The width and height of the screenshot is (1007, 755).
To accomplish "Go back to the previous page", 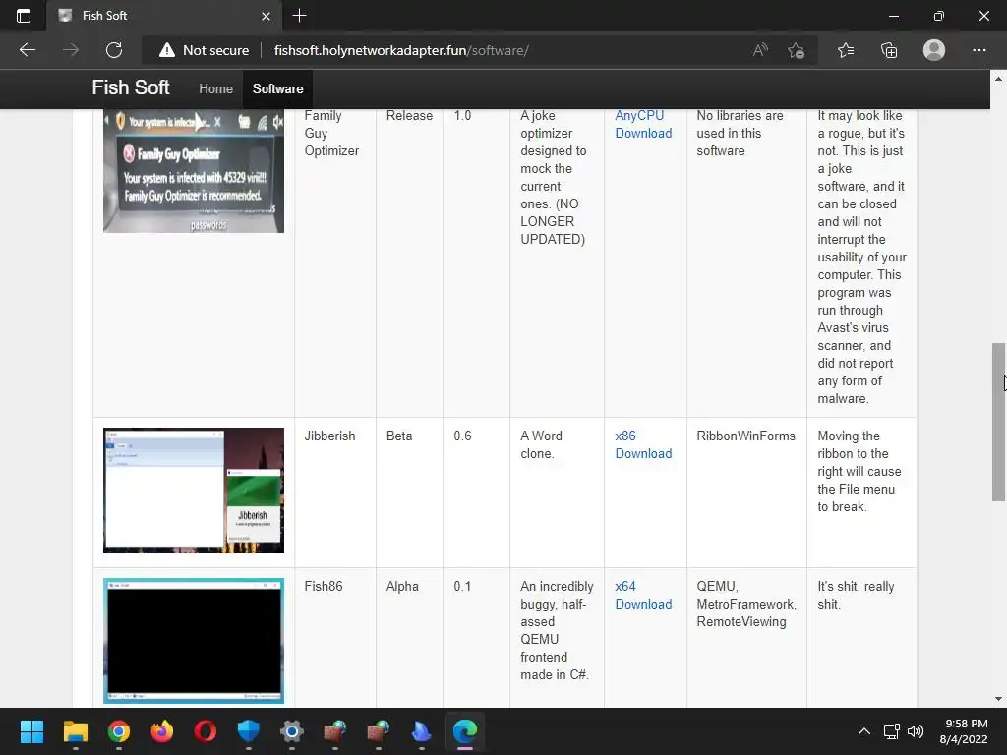I will pyautogui.click(x=27, y=50).
